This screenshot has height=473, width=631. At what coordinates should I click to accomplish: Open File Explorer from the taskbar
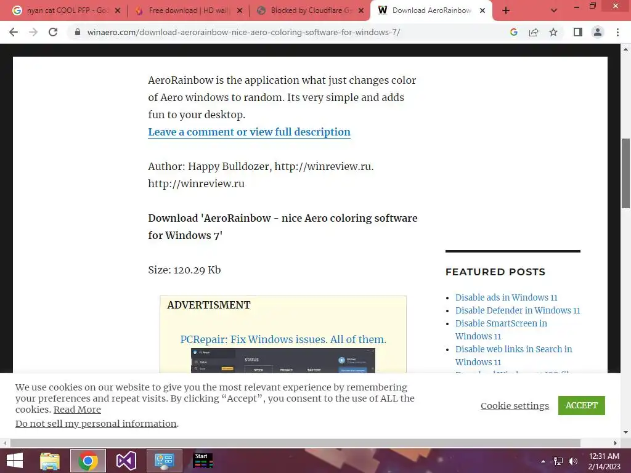50,461
